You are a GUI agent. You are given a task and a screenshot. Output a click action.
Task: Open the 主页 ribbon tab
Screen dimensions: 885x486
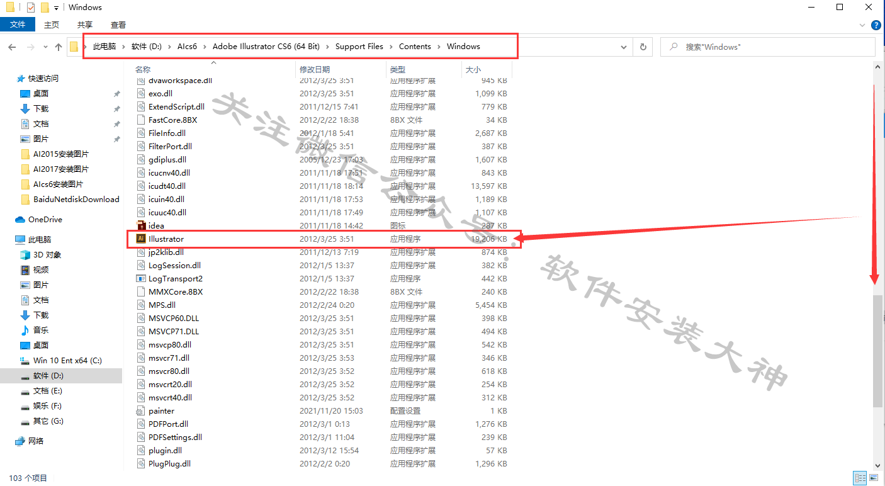[52, 25]
